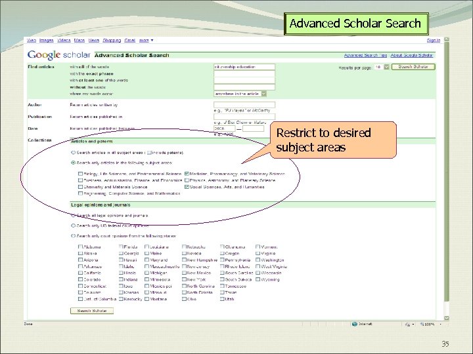Image resolution: width=473 pixels, height=354 pixels.
Task: Click the 'with all of the words' field
Action: coord(244,67)
